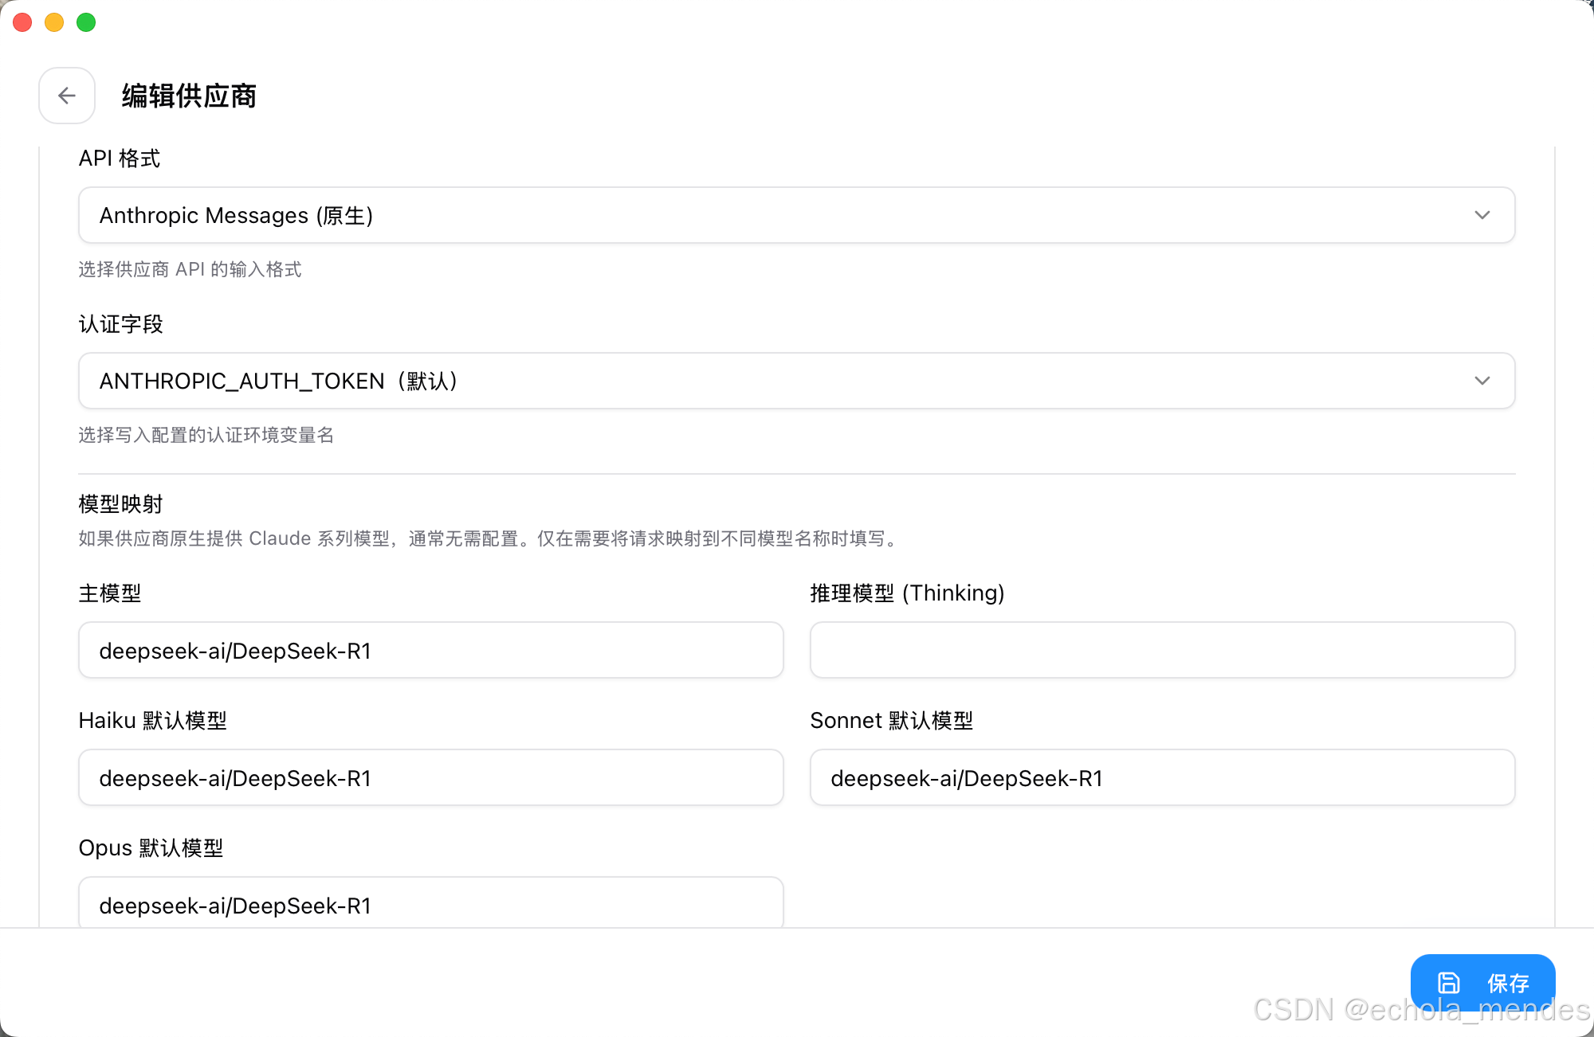Viewport: 1594px width, 1037px height.
Task: Click the 推理模型 (Thinking) label
Action: pos(907,593)
